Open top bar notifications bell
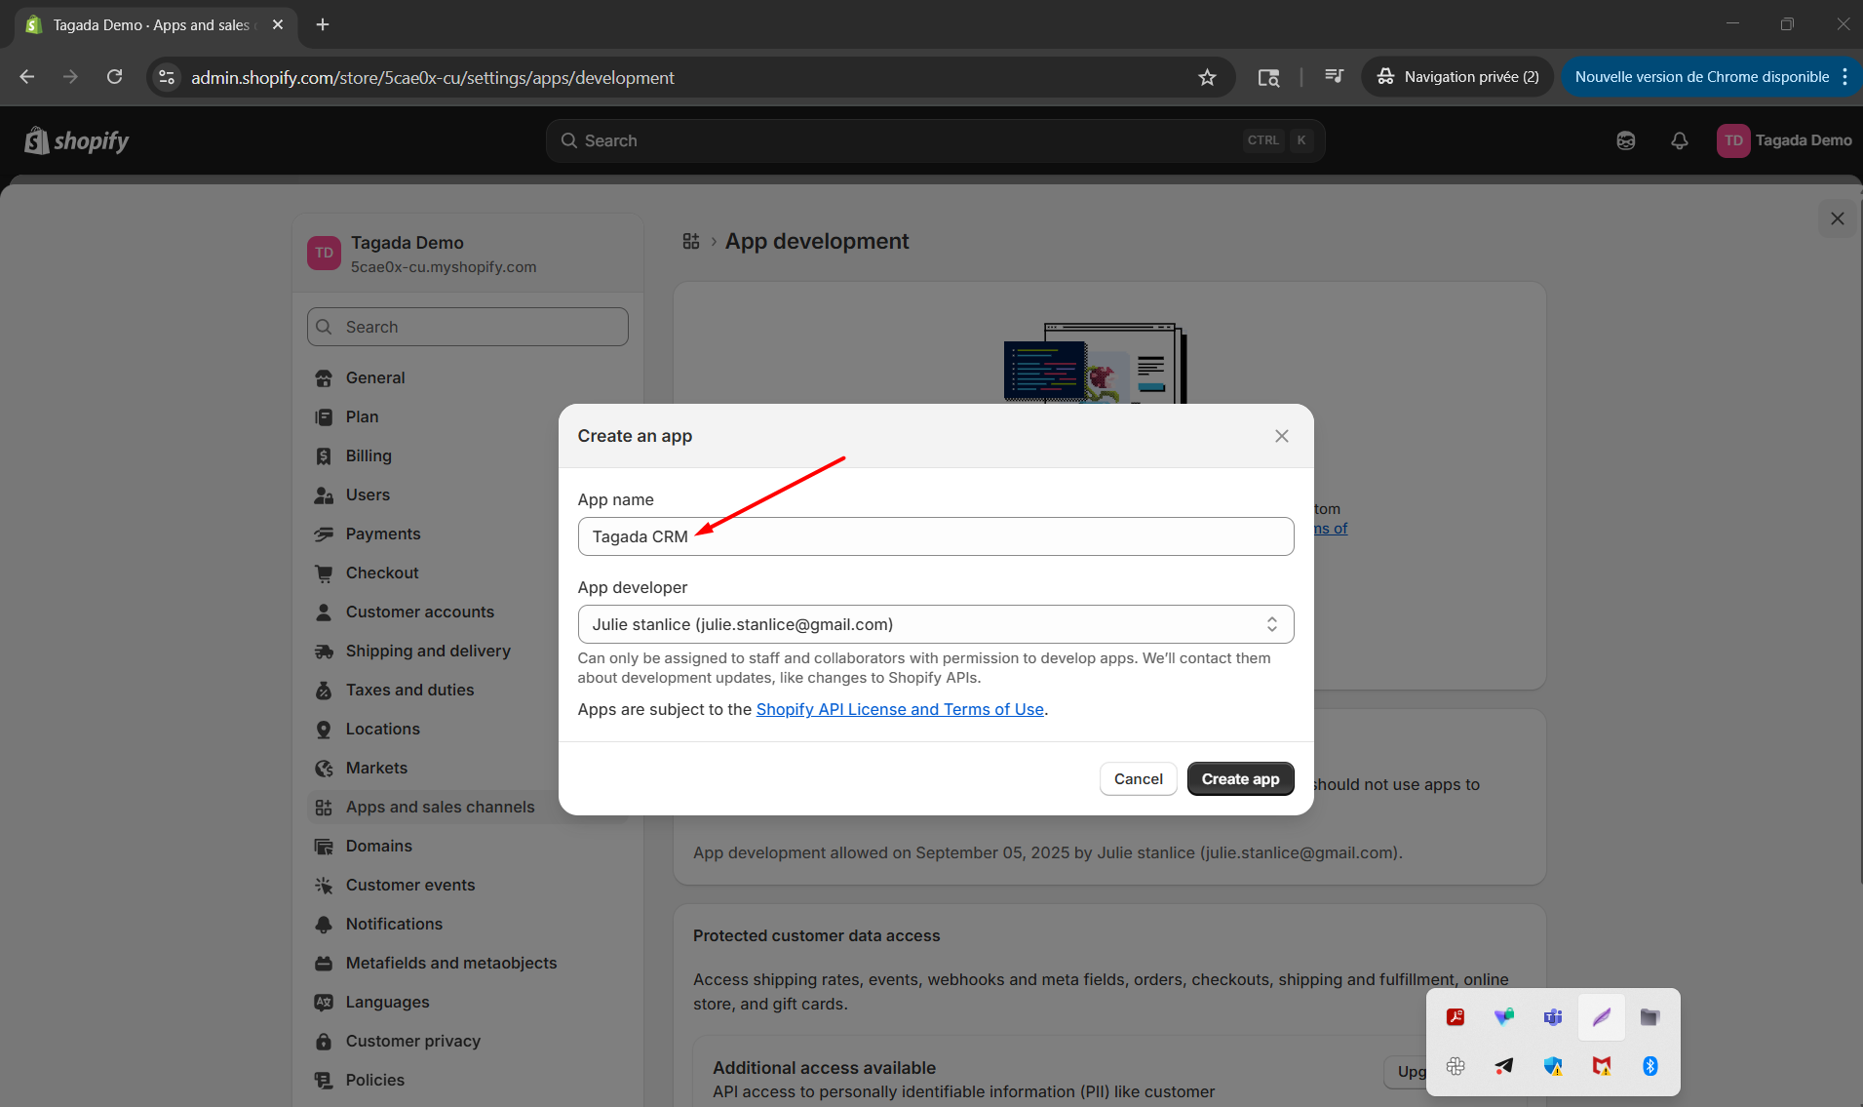1863x1107 pixels. tap(1679, 140)
